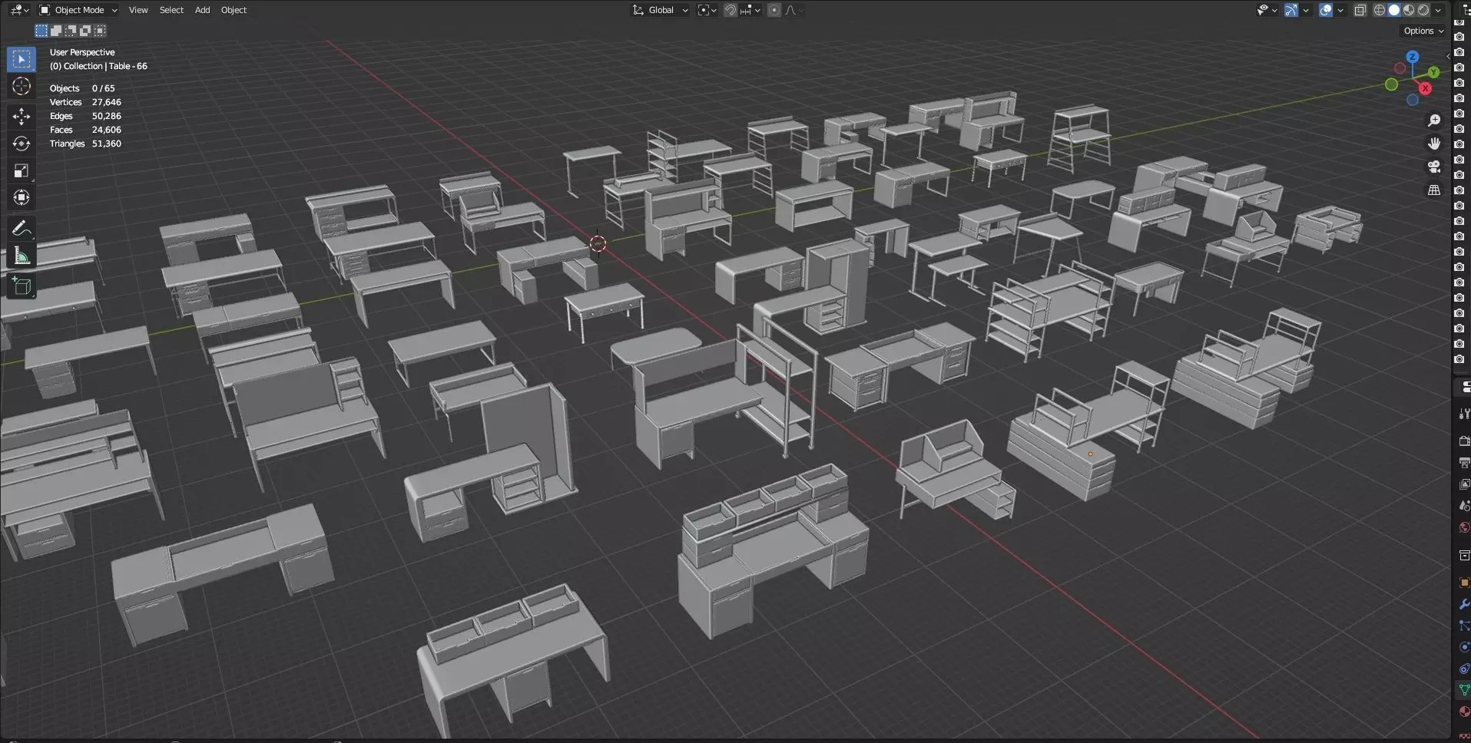
Task: Open the Particles properties tab
Action: [1464, 626]
